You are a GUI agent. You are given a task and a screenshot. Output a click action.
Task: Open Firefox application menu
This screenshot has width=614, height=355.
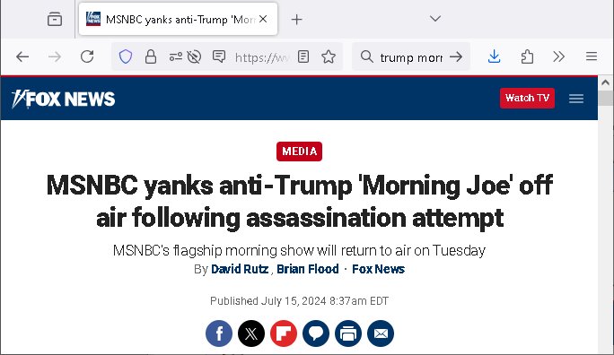pyautogui.click(x=592, y=56)
